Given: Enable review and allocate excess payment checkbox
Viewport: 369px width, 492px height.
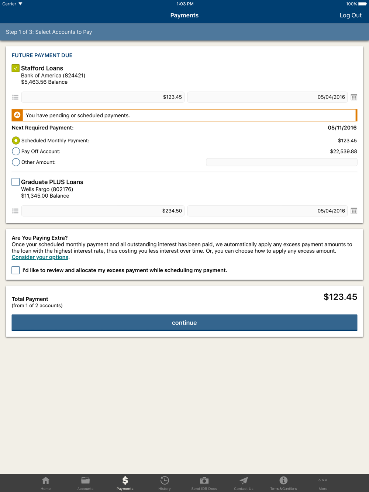Looking at the screenshot, I should (15, 270).
